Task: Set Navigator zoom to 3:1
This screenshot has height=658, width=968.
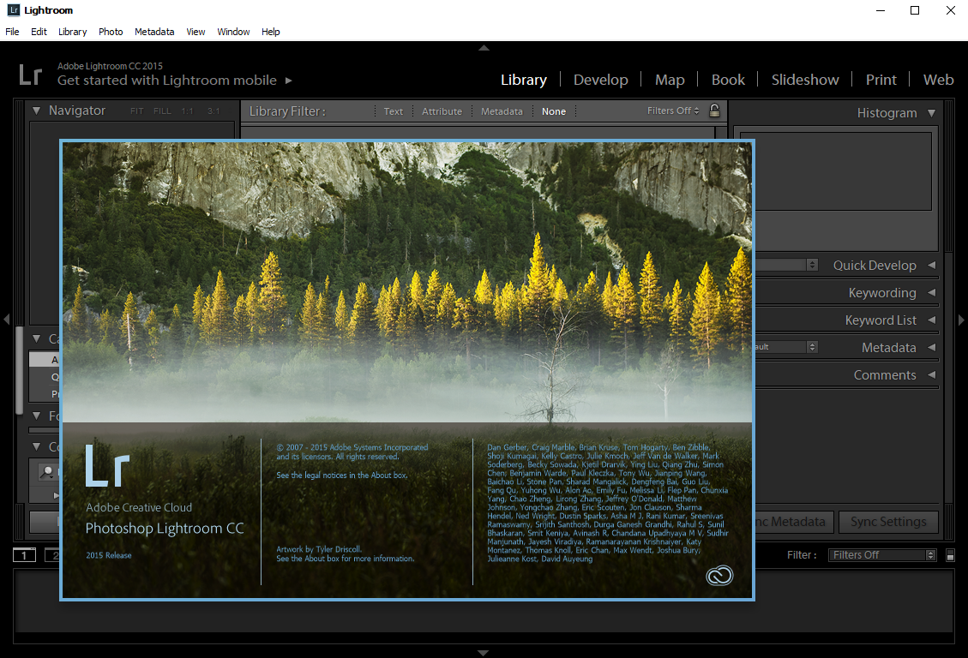Action: 213,111
